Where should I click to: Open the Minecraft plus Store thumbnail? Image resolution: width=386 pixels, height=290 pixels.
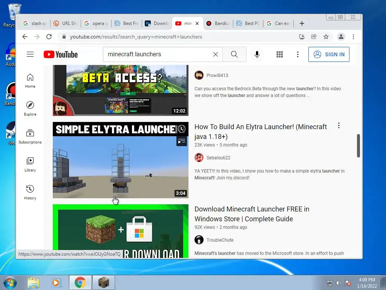(x=121, y=231)
